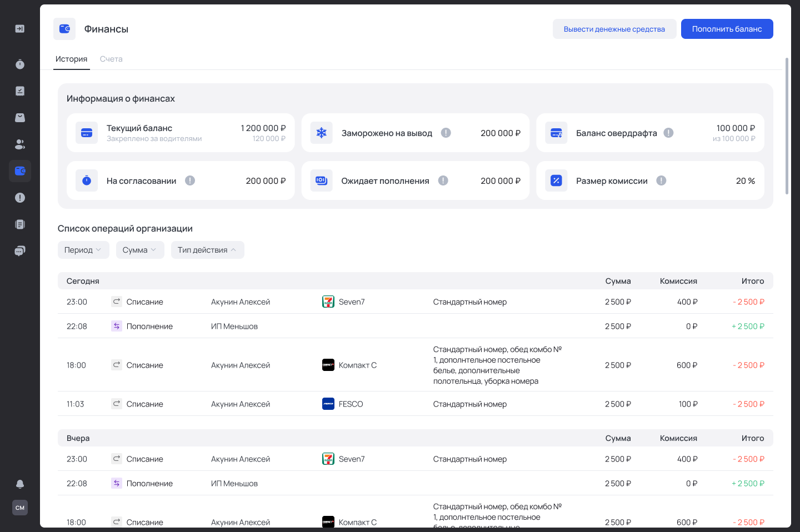The height and width of the screenshot is (532, 800).
Task: Show info tooltip for Размер комиссии
Action: coord(661,180)
